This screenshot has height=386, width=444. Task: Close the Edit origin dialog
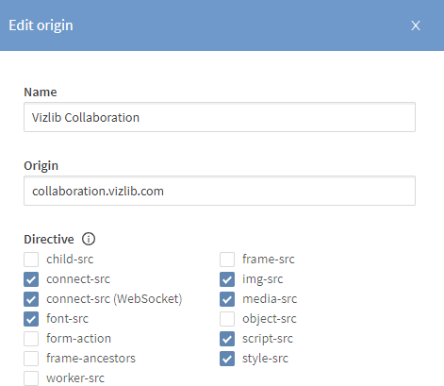coord(416,25)
